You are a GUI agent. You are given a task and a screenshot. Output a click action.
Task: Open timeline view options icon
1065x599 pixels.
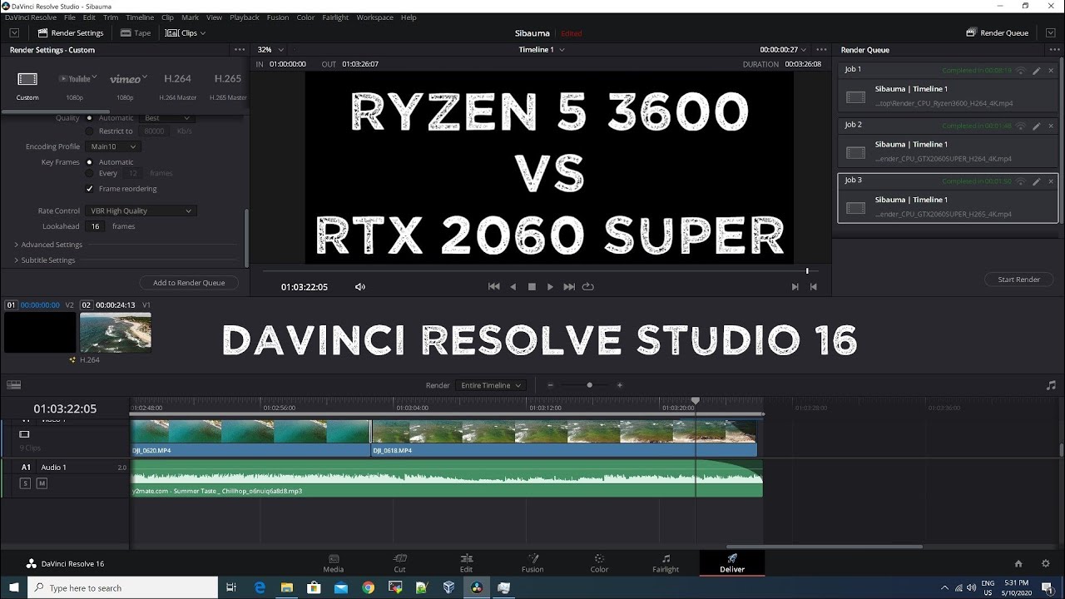(13, 385)
